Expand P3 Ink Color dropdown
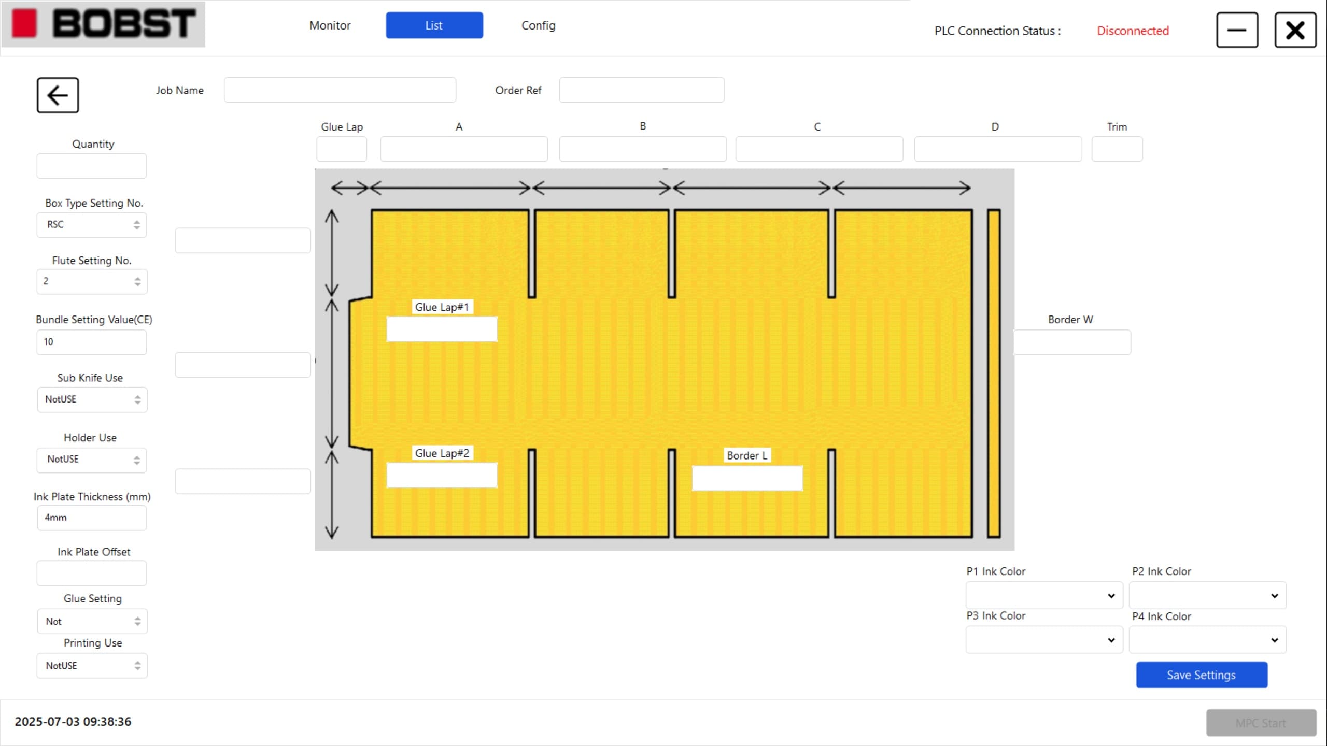 [x=1044, y=640]
